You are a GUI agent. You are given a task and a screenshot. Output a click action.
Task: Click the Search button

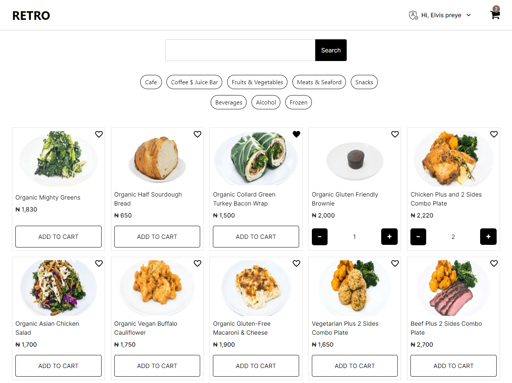(x=331, y=50)
